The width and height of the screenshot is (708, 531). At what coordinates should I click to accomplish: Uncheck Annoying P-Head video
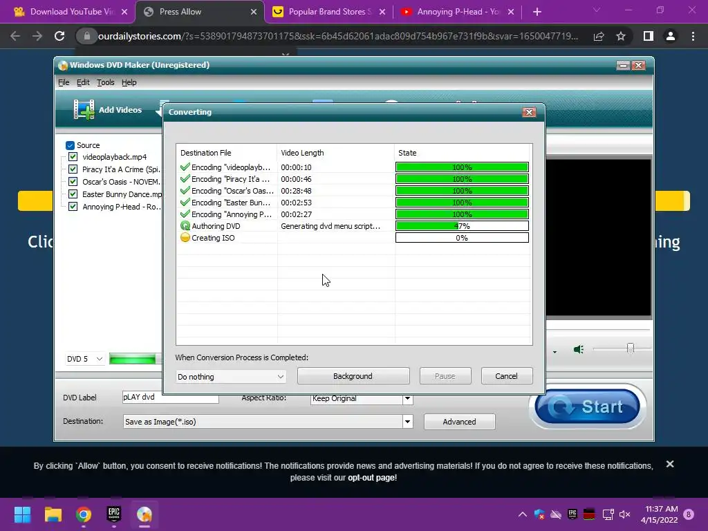point(73,206)
